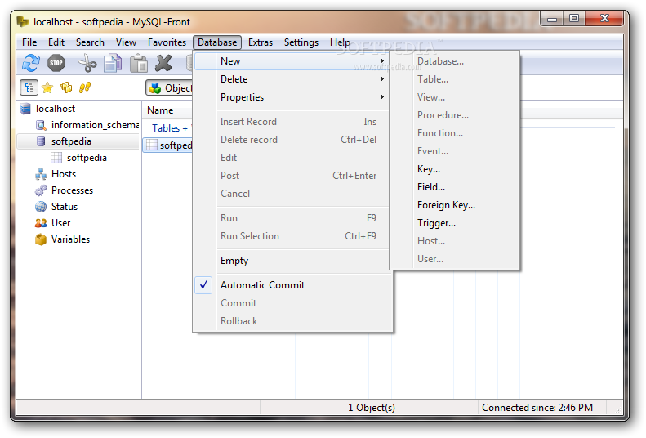Open the File menu
This screenshot has width=646, height=438.
[x=29, y=42]
